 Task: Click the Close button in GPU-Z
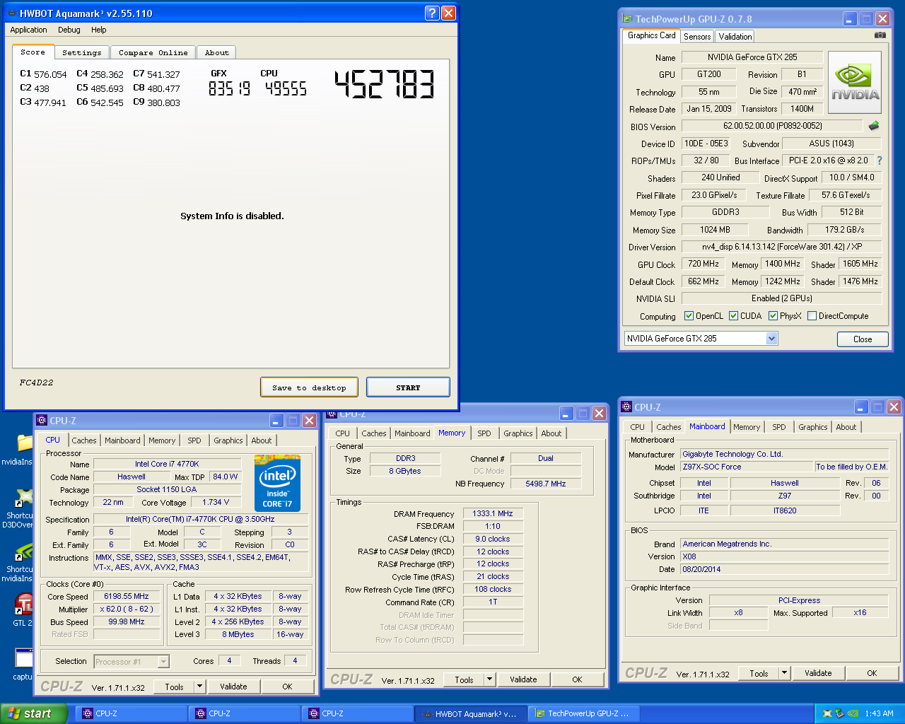click(863, 339)
